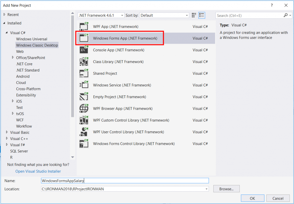Collapse the Installed node
Viewport: 294px width, 204px height.
point(4,23)
